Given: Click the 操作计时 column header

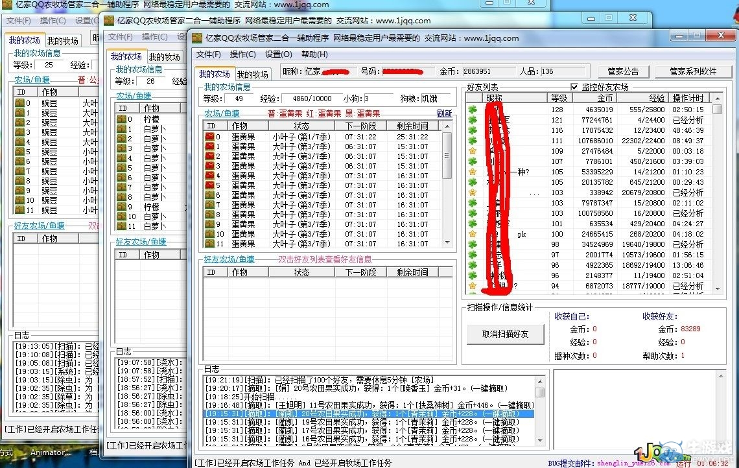Looking at the screenshot, I should [x=688, y=98].
